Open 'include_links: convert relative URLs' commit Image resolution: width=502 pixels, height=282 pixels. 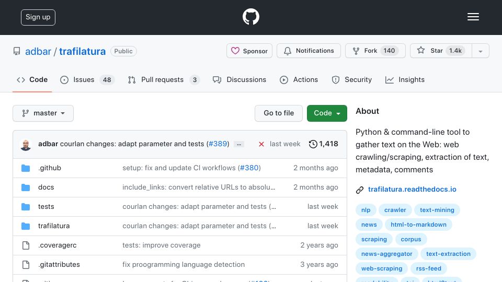coord(199,187)
